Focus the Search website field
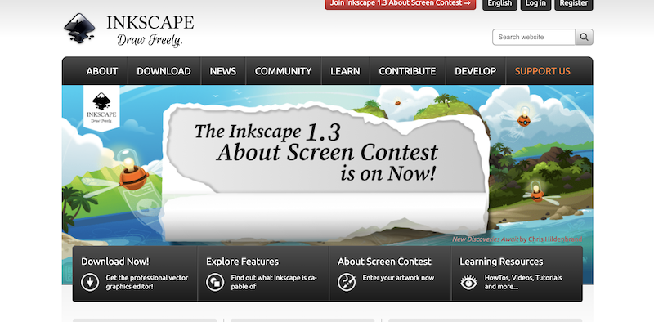Viewport: 654px width, 322px height. click(x=534, y=37)
